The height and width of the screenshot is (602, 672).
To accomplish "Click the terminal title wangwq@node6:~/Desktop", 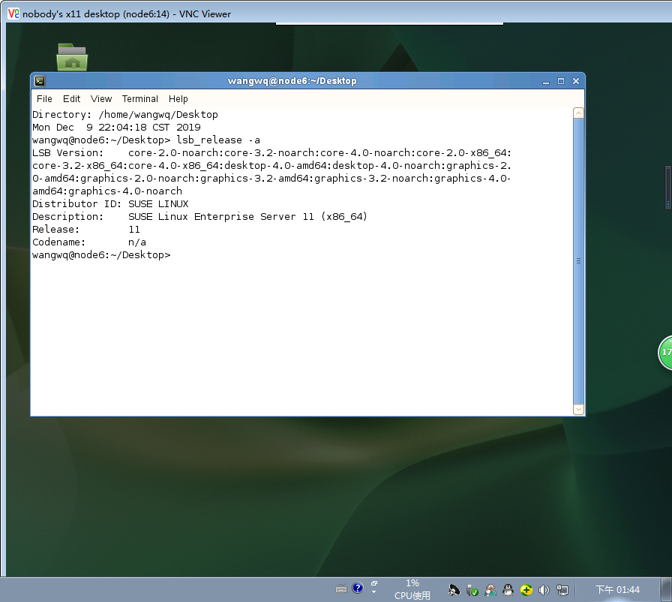I will pyautogui.click(x=292, y=81).
